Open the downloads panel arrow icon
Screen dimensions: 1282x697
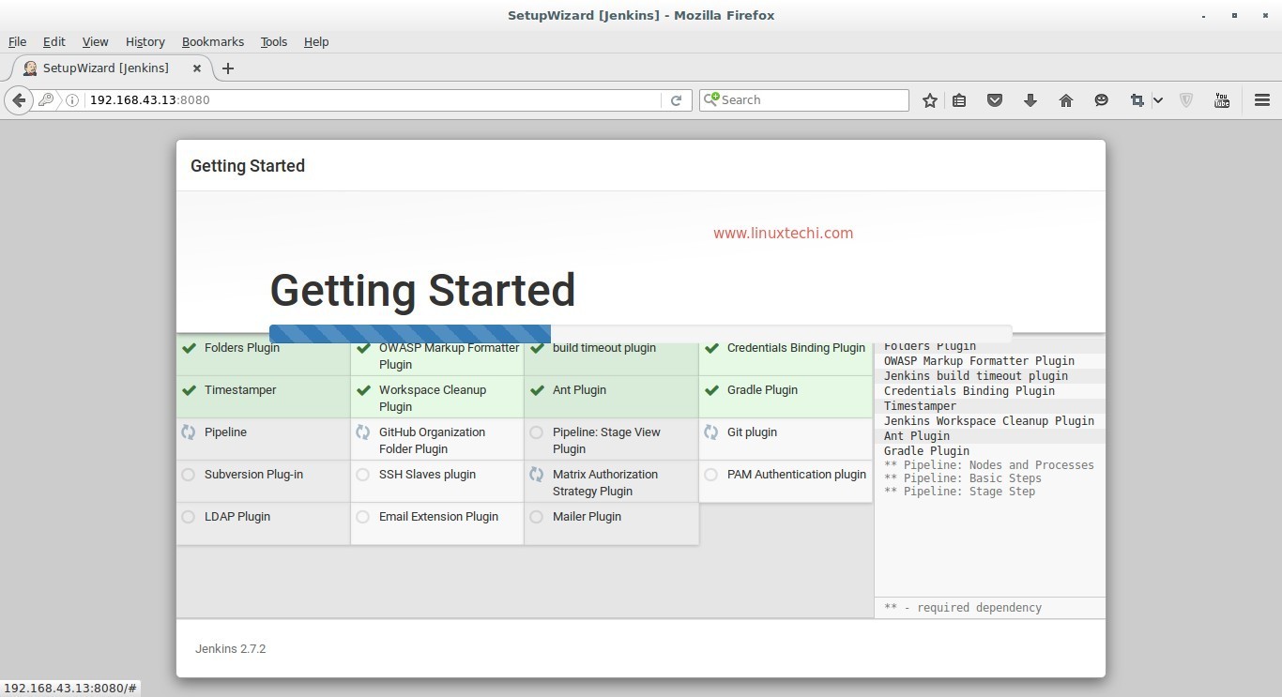pyautogui.click(x=1030, y=99)
